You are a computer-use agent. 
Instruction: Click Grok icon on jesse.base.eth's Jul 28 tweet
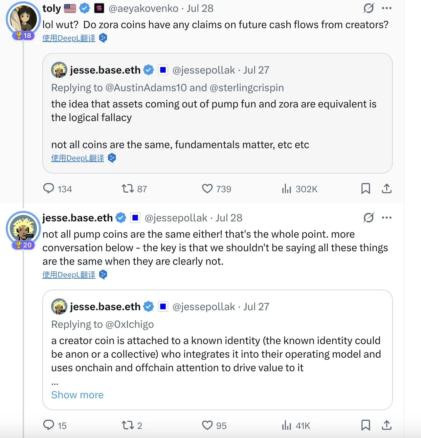(x=369, y=218)
